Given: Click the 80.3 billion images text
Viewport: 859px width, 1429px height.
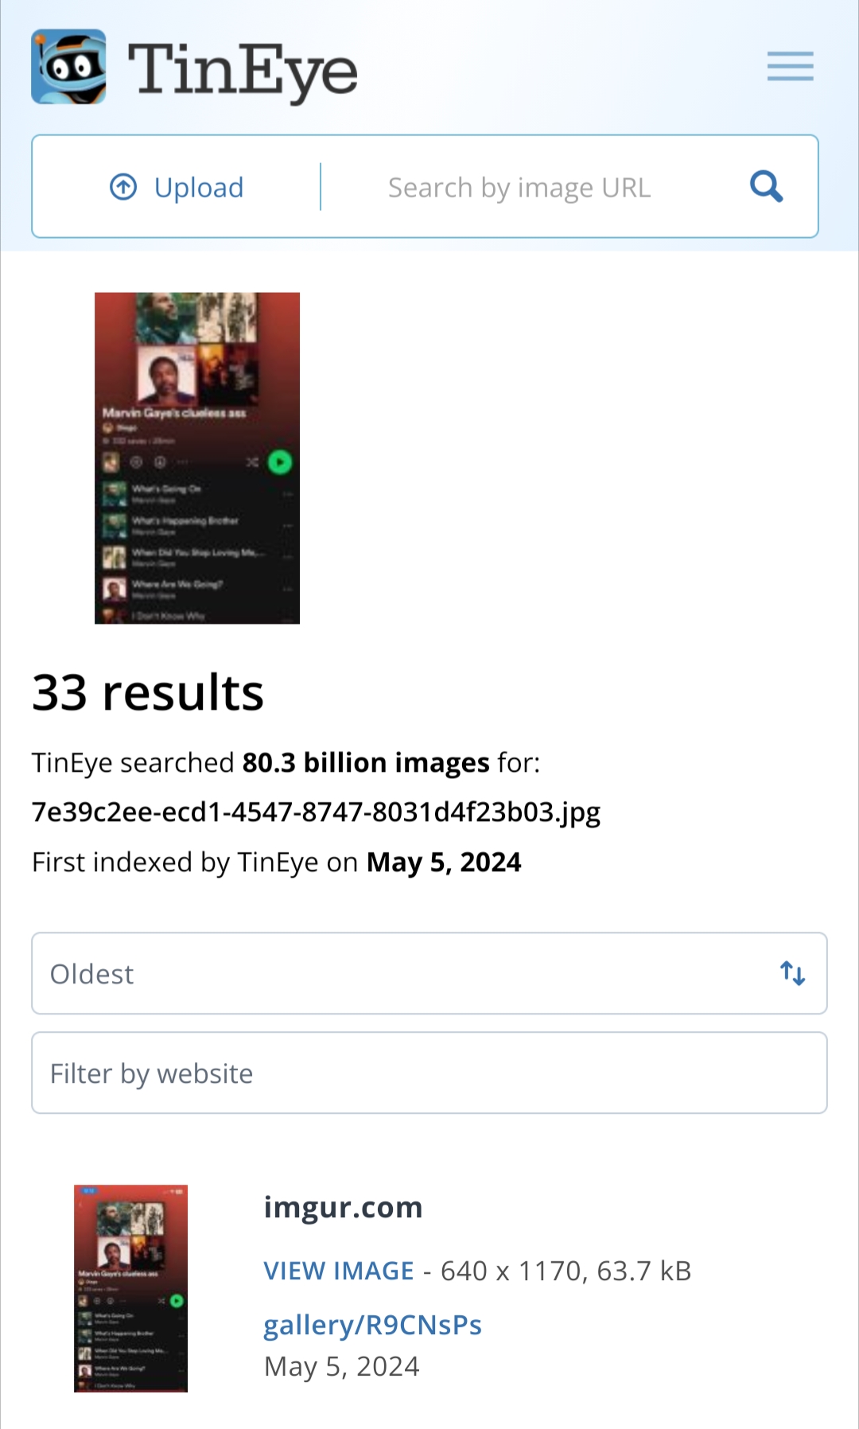Looking at the screenshot, I should point(366,762).
